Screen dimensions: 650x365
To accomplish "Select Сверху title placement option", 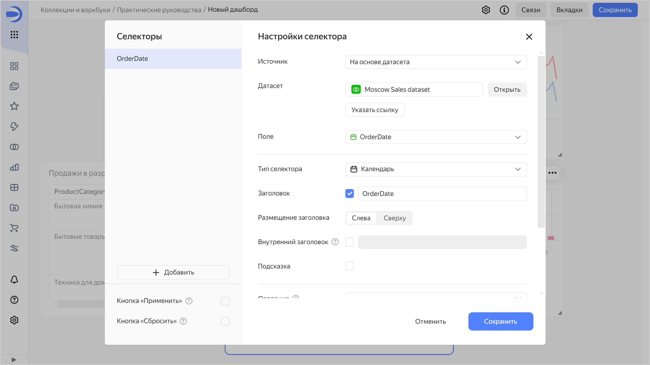I will tap(395, 218).
